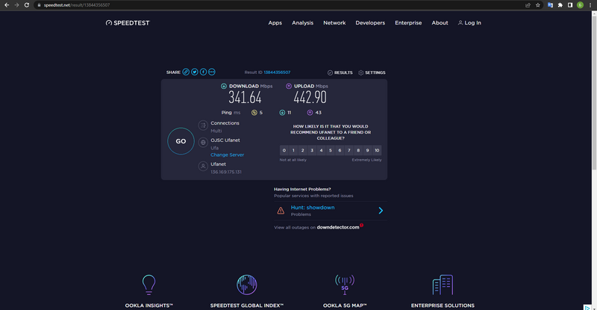
Task: Open the Chrome three-dot menu
Action: [590, 5]
